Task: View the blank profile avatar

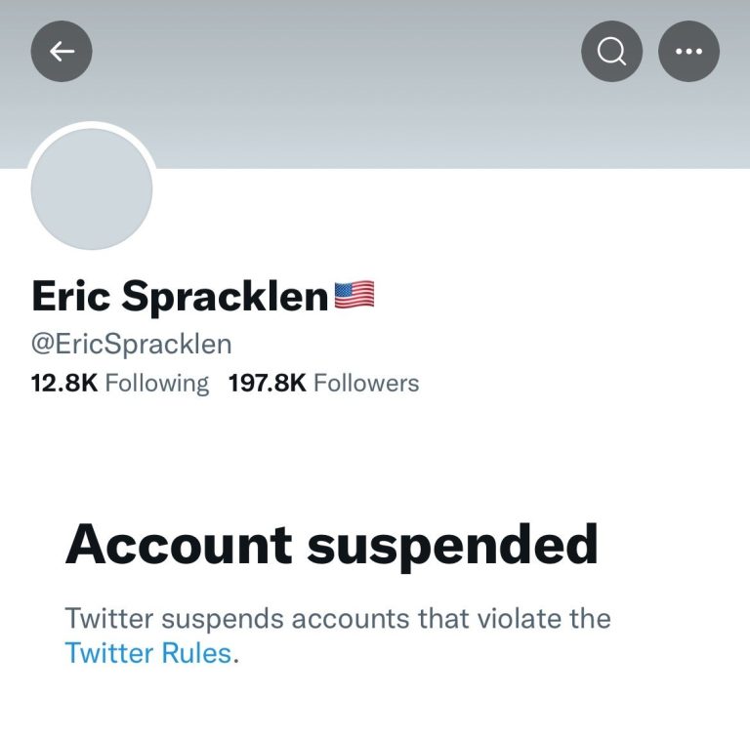Action: pos(92,189)
